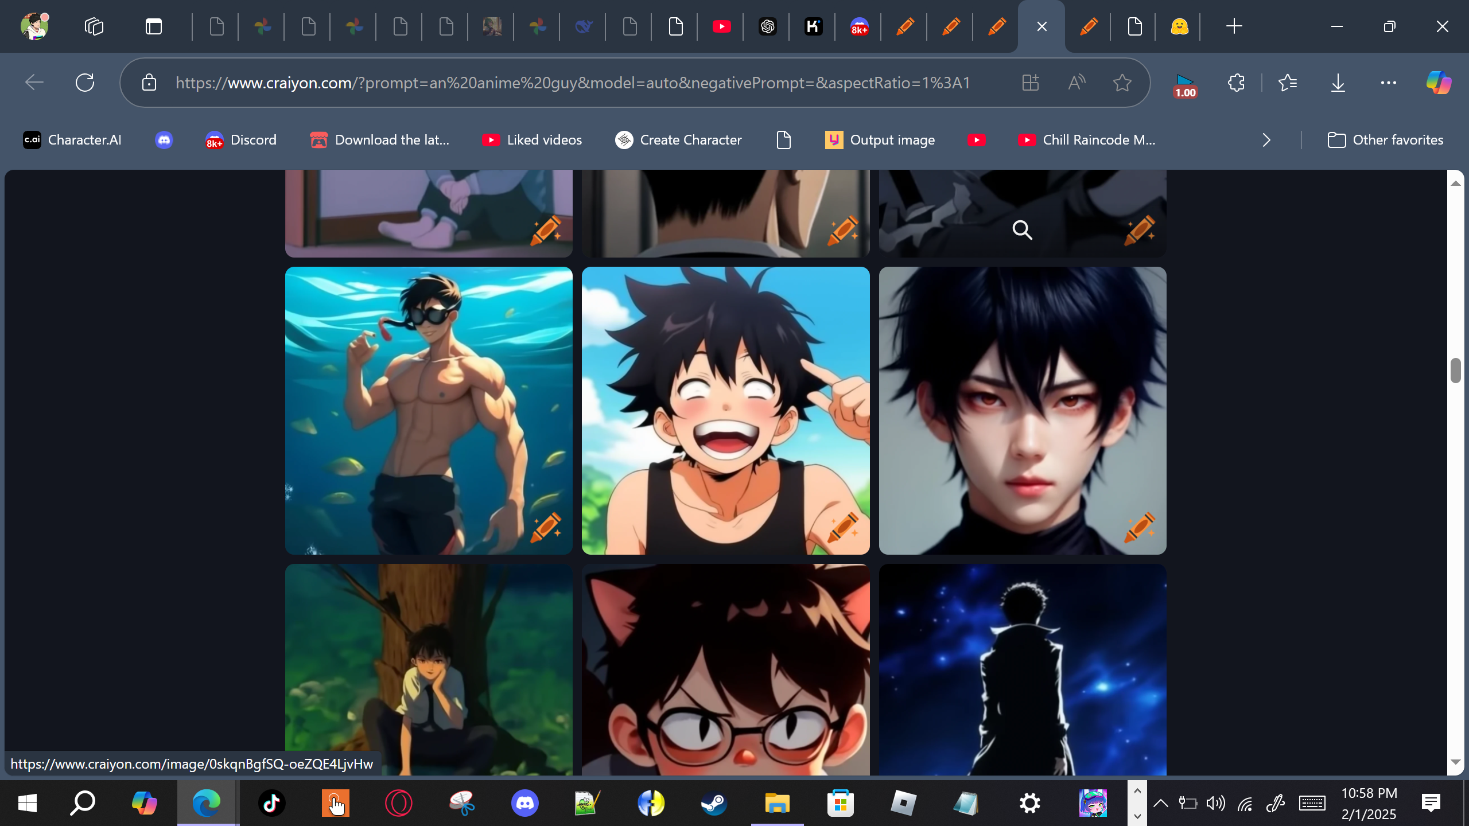The height and width of the screenshot is (826, 1469).
Task: Open the starry night silhouette image
Action: [x=1022, y=669]
